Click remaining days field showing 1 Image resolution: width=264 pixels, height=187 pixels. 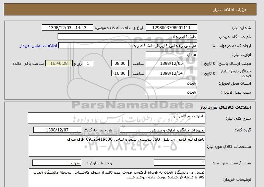click(88, 63)
